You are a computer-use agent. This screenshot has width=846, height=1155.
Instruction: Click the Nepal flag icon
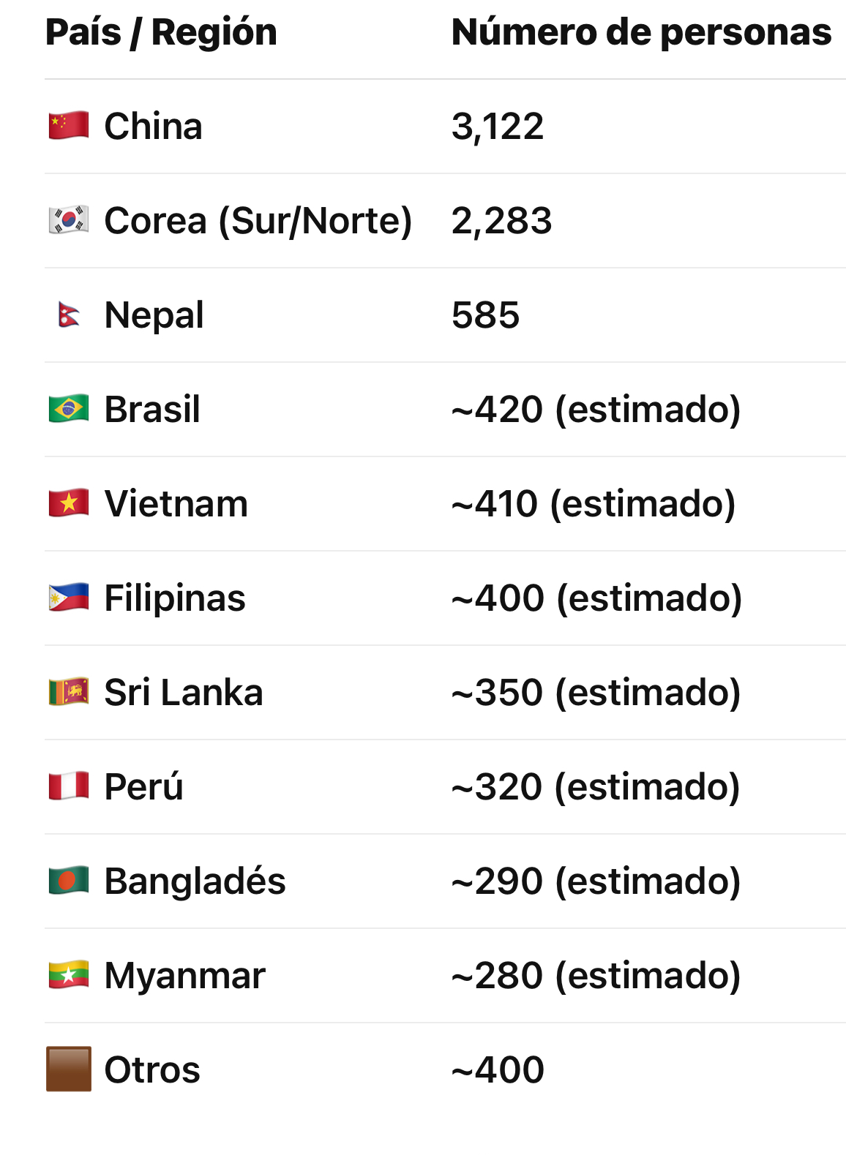[69, 315]
